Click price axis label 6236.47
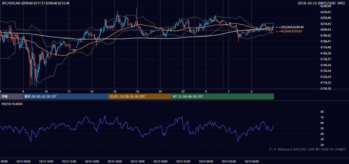 tap(326, 12)
